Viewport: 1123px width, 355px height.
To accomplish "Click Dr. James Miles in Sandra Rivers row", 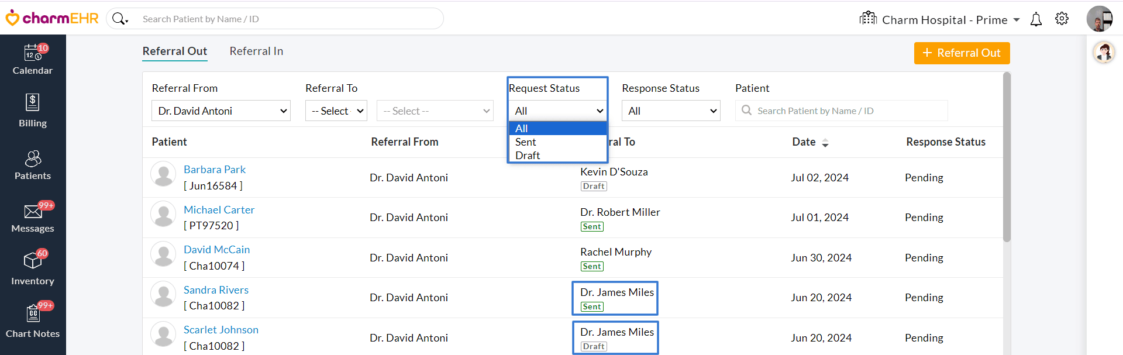I will 617,292.
